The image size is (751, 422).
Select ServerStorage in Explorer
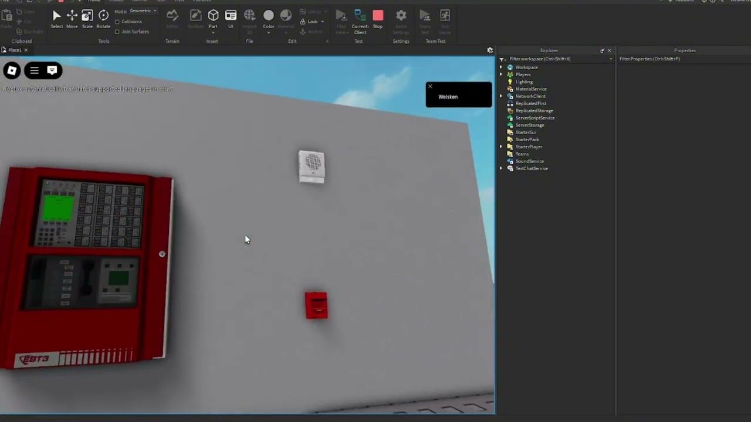(x=529, y=125)
